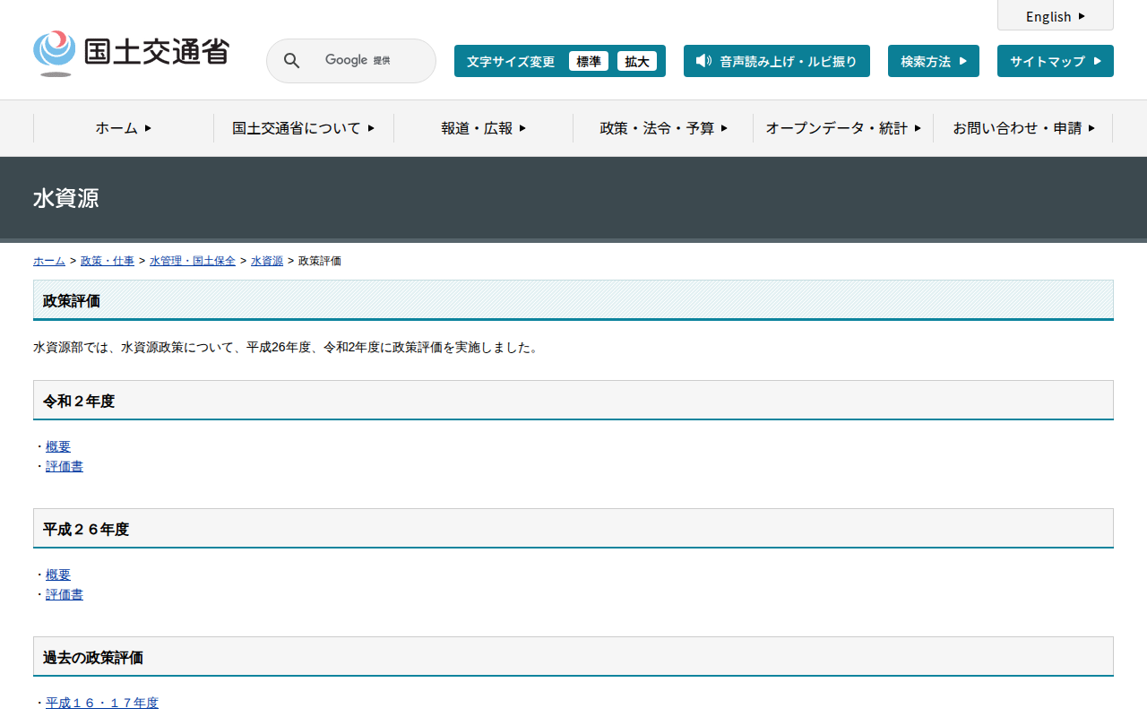The image size is (1147, 717).
Task: Open the 政策・法令・予算 menu
Action: point(663,128)
